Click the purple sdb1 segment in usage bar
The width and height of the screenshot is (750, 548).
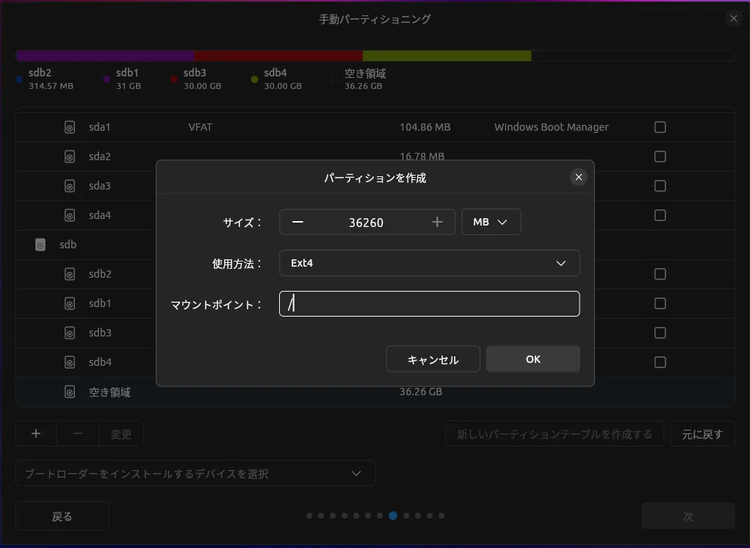(106, 56)
